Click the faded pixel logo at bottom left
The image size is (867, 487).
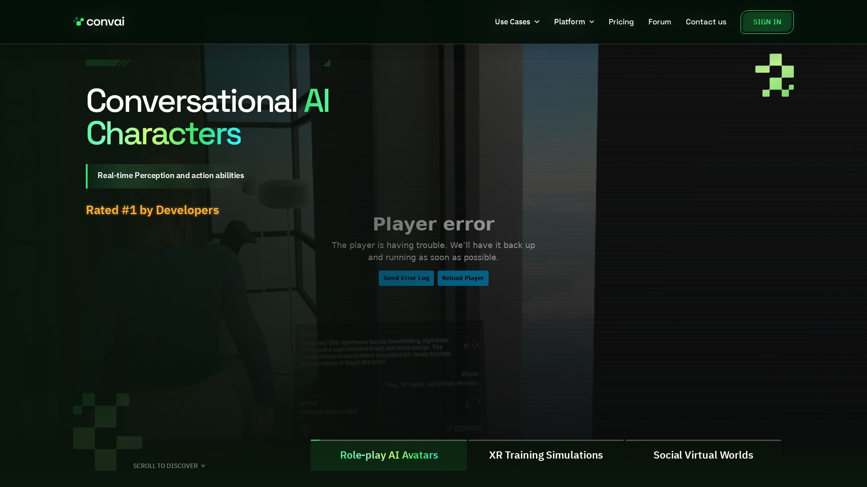pyautogui.click(x=107, y=432)
